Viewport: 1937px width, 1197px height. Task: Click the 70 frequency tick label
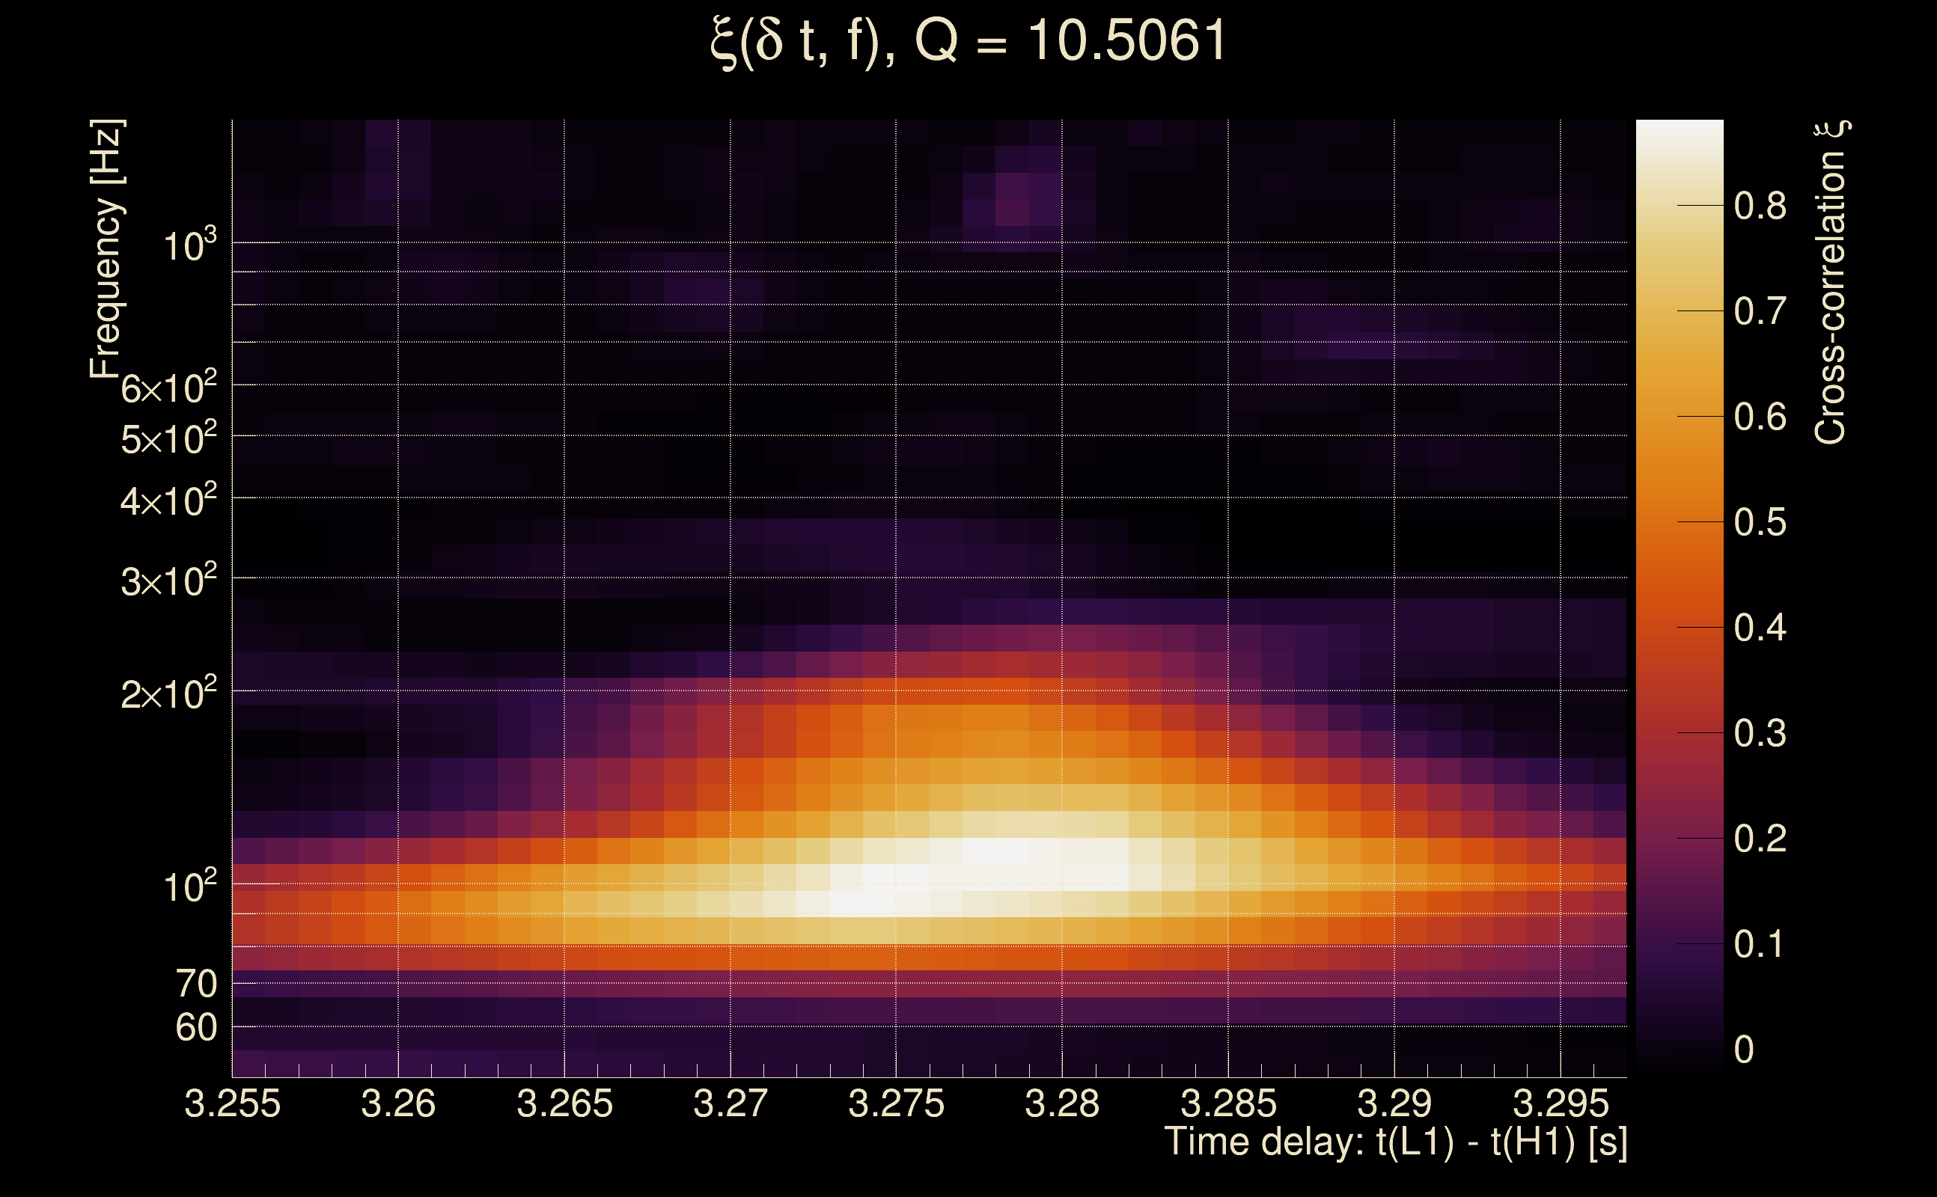[x=195, y=984]
